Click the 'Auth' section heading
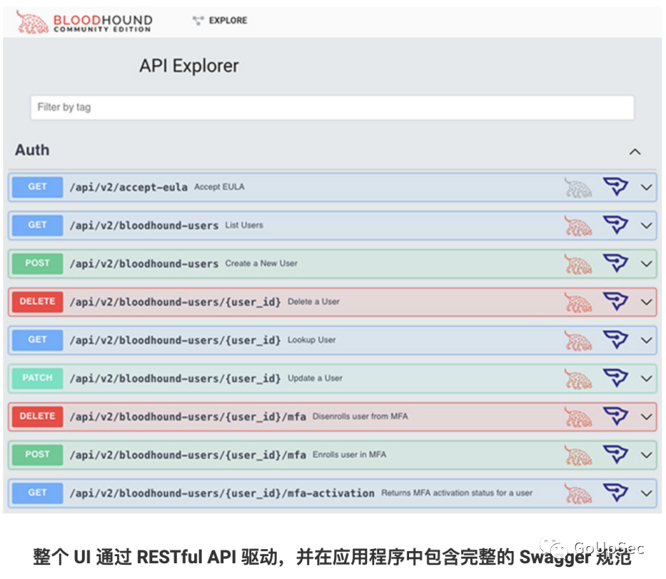 coord(32,150)
